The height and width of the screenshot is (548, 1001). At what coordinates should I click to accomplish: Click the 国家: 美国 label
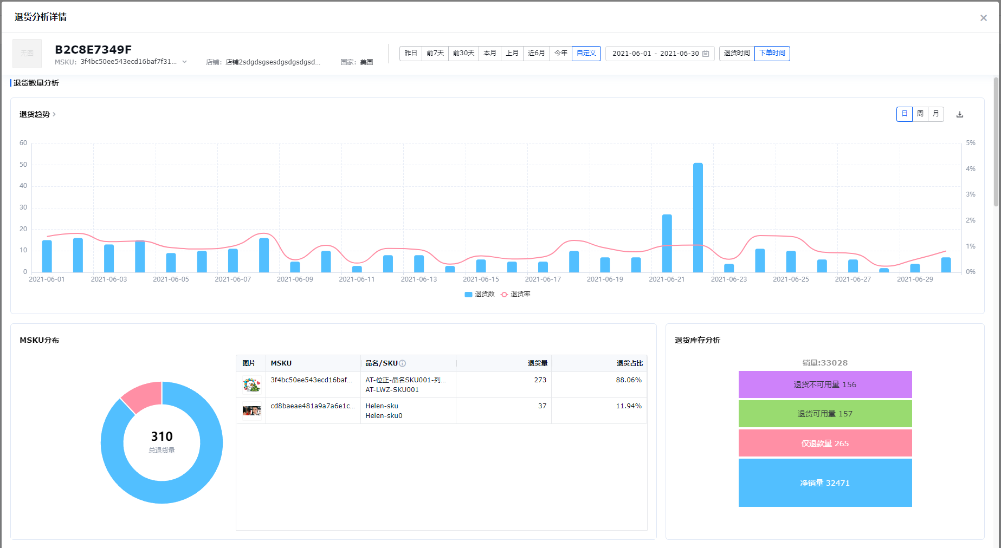[x=357, y=62]
